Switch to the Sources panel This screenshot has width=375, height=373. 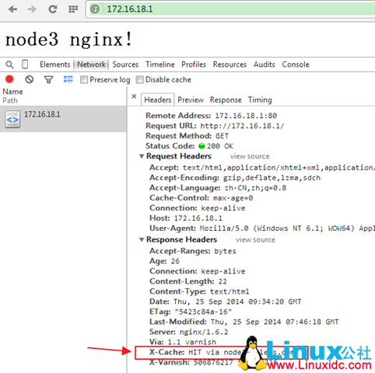pyautogui.click(x=125, y=64)
